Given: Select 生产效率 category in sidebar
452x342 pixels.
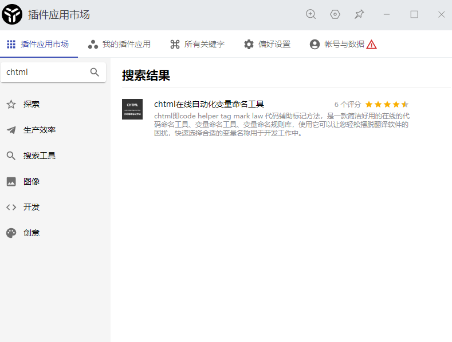Looking at the screenshot, I should [55, 130].
